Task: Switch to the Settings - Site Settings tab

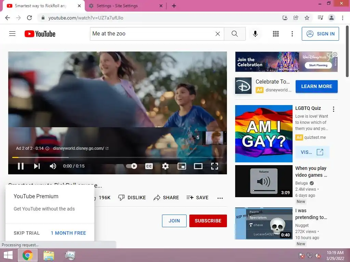Action: coord(126,6)
